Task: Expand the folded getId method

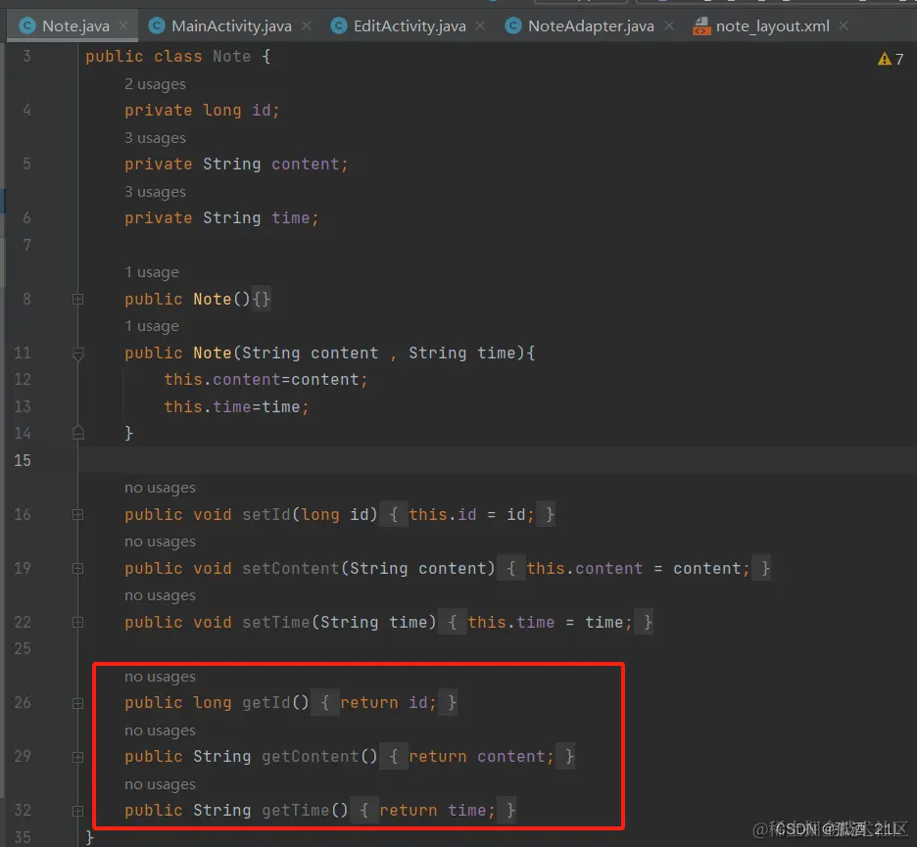Action: pos(77,703)
